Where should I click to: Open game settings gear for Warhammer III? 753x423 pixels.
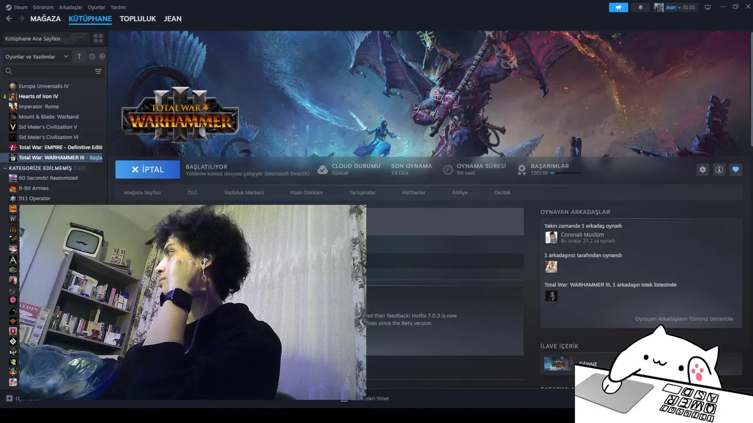click(702, 169)
